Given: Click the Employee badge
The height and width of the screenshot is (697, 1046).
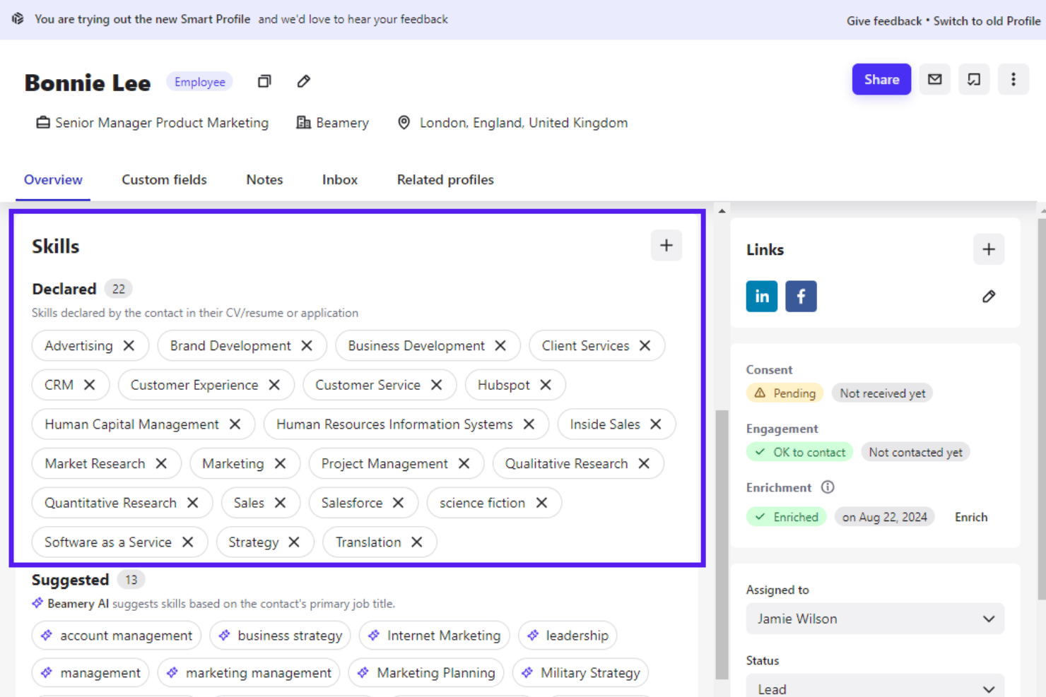Looking at the screenshot, I should [x=199, y=82].
